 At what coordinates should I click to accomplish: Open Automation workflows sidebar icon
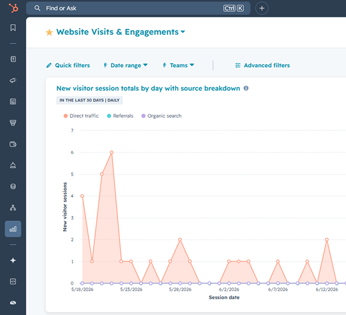click(x=13, y=208)
